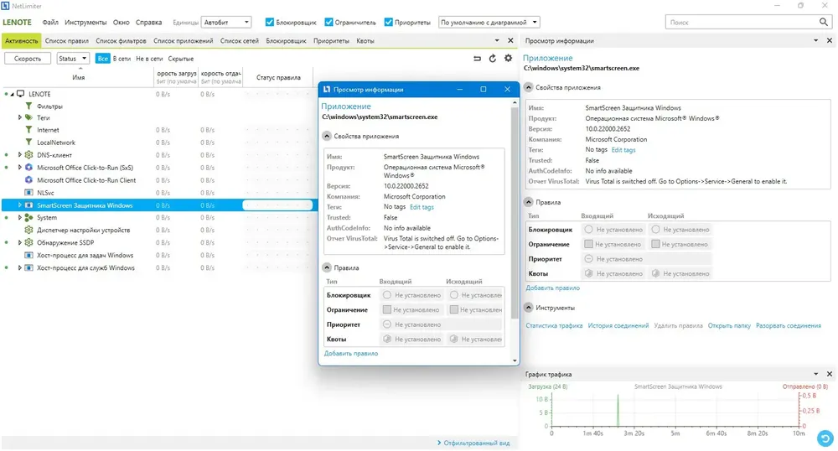This screenshot has width=838, height=451.
Task: Collapse the Свойства приложения section in the popup
Action: (327, 137)
